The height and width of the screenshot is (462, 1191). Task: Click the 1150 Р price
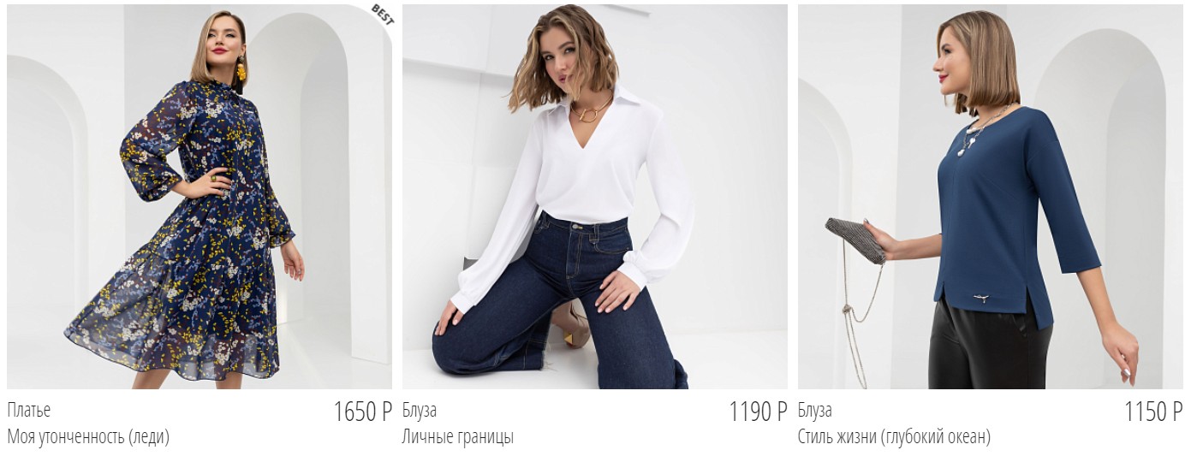pyautogui.click(x=1154, y=412)
